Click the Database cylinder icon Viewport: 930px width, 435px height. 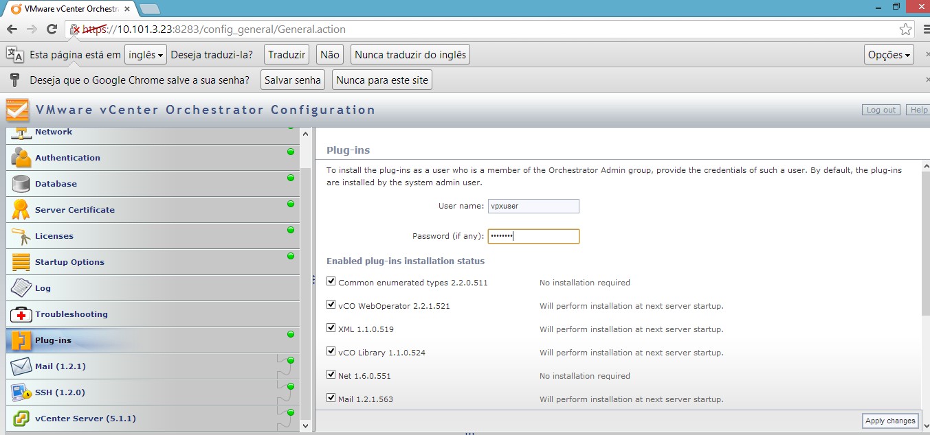[21, 184]
